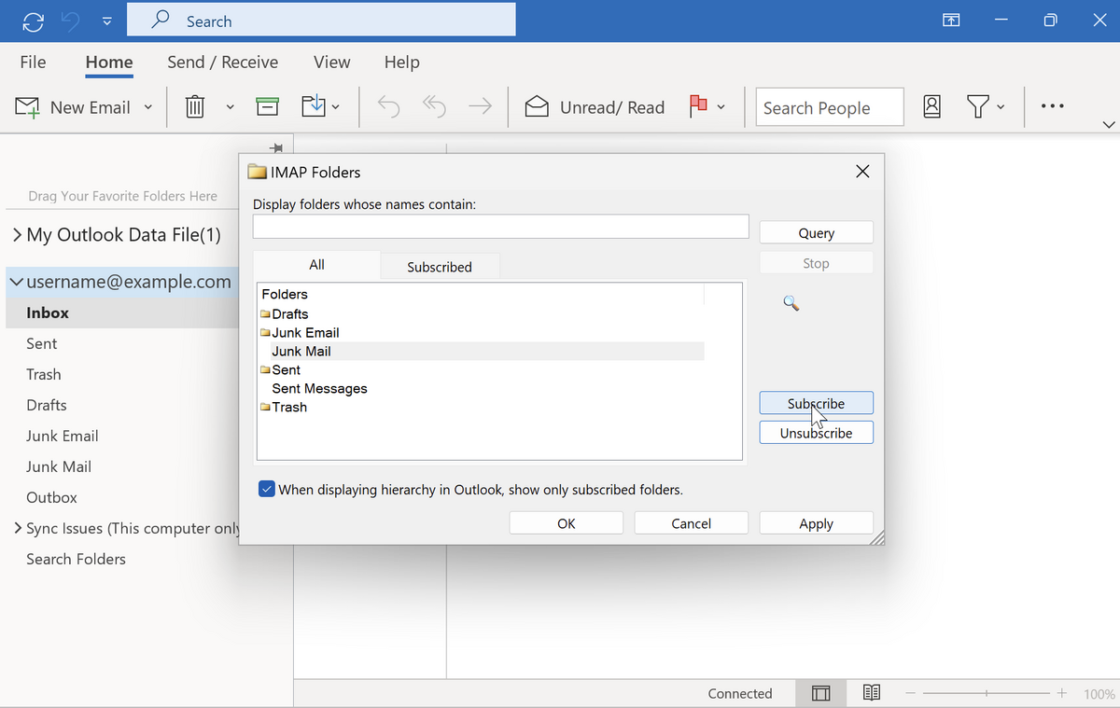Switch to Normal view icon in status bar
This screenshot has width=1120, height=708.
click(821, 693)
